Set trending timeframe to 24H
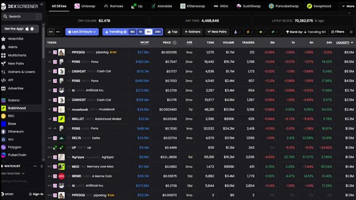Viewport: 356px width, 200px height. [x=157, y=32]
